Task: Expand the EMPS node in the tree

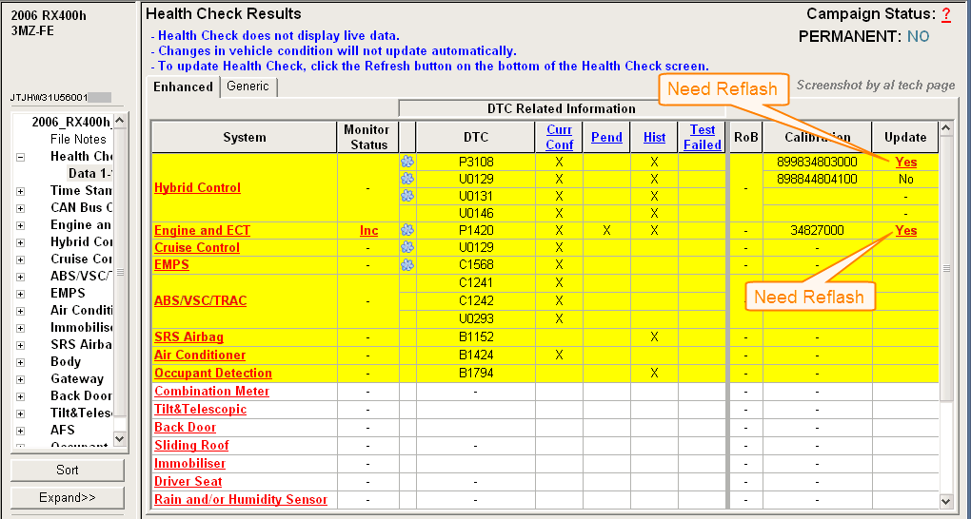Action: (21, 294)
